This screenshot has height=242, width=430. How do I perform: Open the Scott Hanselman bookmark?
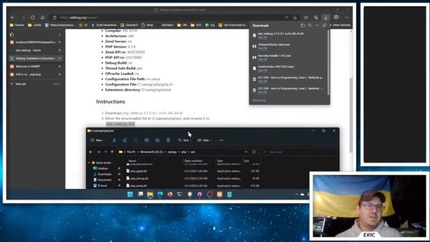[104, 25]
